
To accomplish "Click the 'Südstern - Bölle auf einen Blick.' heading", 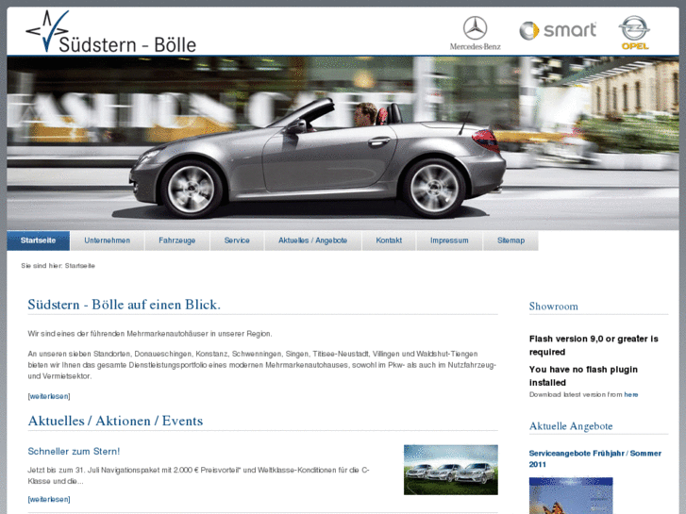I will point(125,305).
